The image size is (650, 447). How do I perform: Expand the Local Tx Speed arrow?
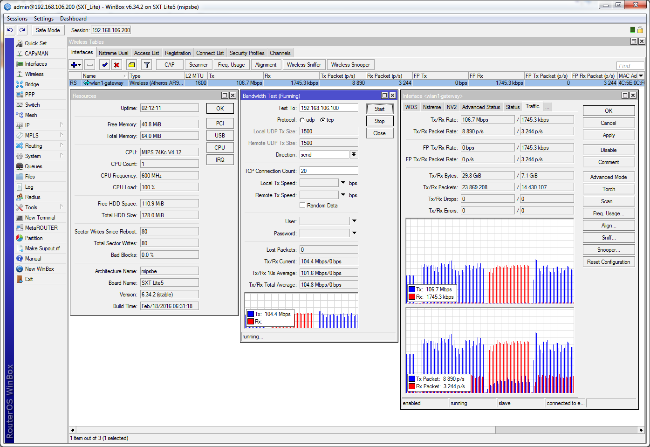pyautogui.click(x=343, y=183)
